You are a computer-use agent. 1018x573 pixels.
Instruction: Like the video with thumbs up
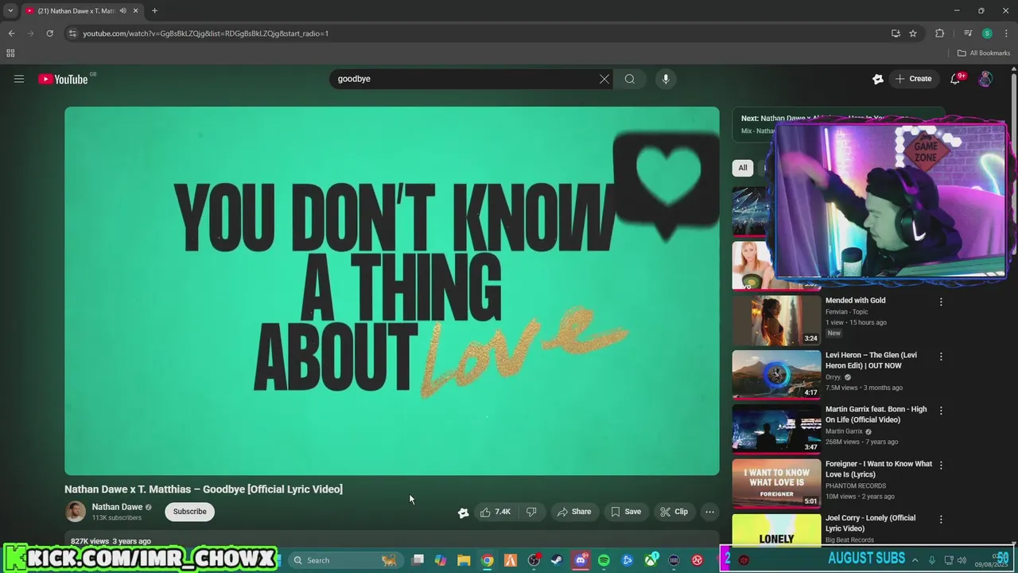pyautogui.click(x=495, y=512)
